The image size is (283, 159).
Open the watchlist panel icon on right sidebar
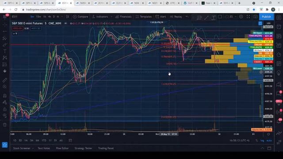tap(279, 18)
